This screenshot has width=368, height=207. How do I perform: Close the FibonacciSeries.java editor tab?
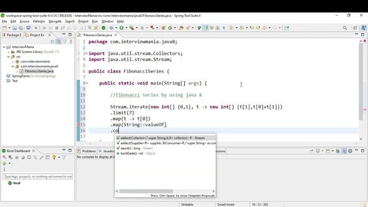click(116, 35)
